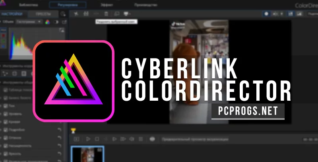Click the grid icon in playback bar
Screen dimensions: 318x162
[x=141, y=139]
